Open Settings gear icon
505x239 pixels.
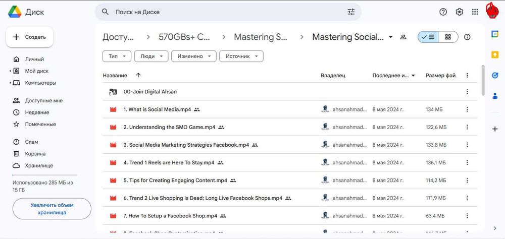click(459, 12)
